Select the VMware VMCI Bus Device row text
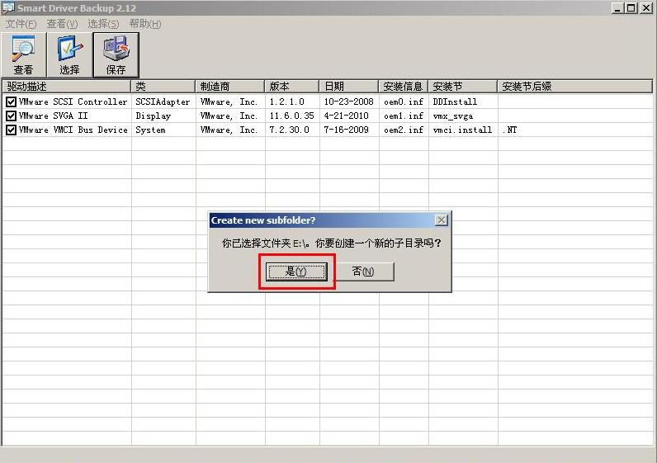 [73, 130]
